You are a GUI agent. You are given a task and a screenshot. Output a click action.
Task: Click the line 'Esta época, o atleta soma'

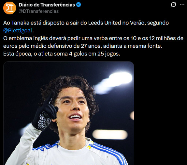click(x=62, y=54)
